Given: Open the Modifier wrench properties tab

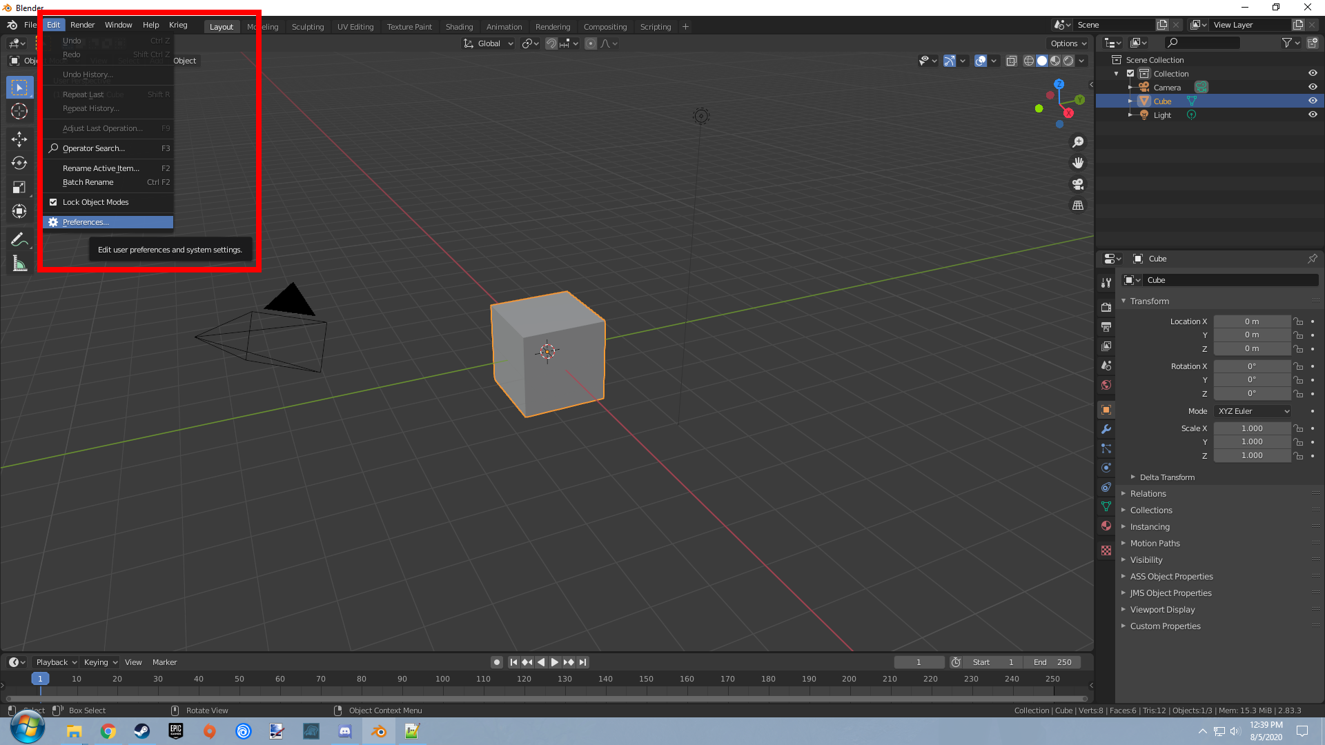Looking at the screenshot, I should coord(1106,429).
